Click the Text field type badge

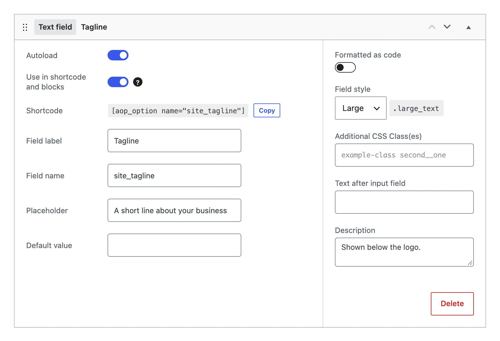[55, 27]
